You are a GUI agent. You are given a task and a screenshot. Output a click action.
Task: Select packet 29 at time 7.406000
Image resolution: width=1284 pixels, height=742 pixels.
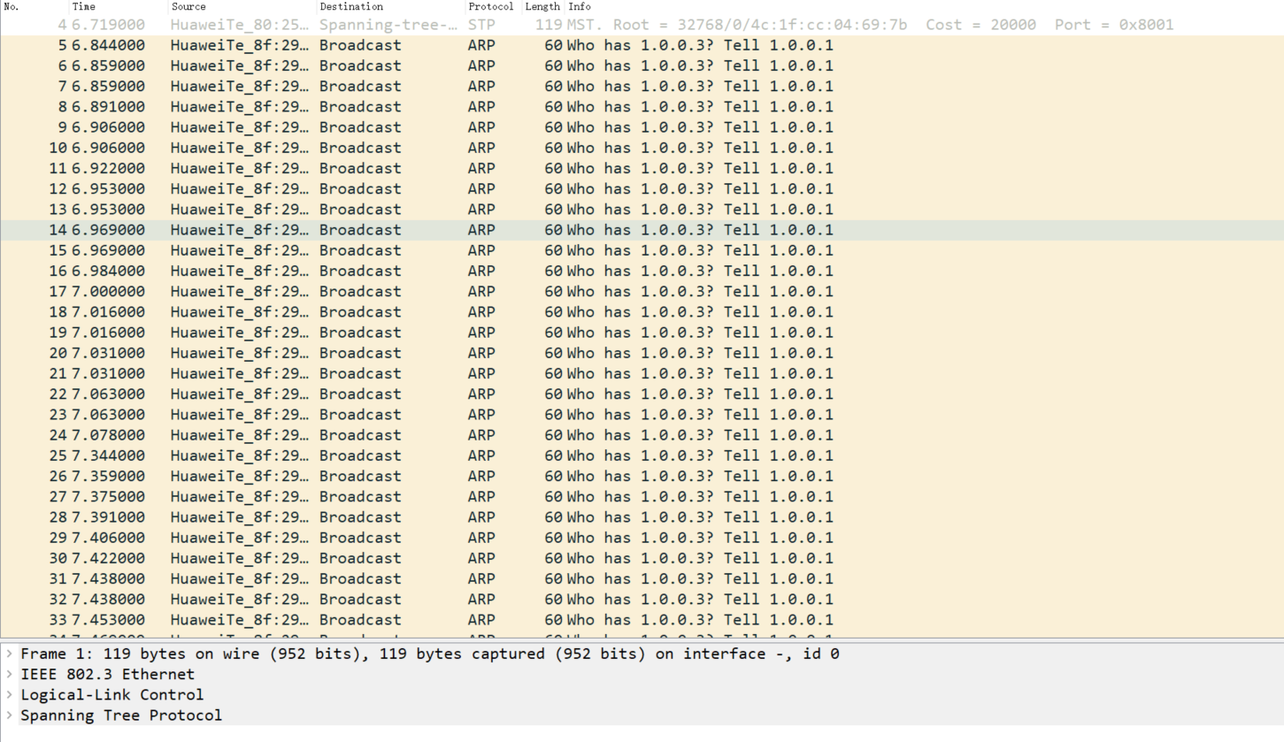642,538
